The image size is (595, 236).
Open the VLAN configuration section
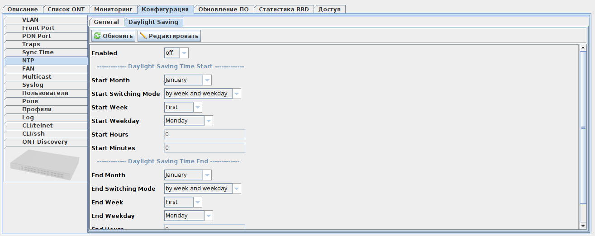pos(30,20)
